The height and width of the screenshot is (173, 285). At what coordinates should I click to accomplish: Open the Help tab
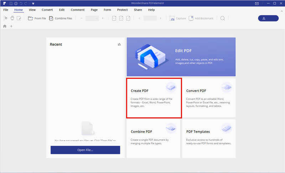151,10
